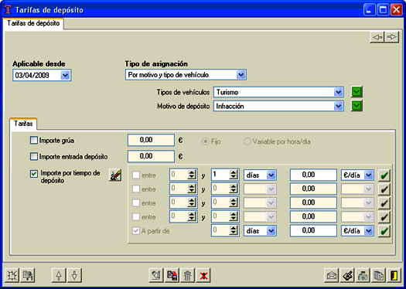The height and width of the screenshot is (289, 406).
Task: Click the green button beside Tipos de vehículos
Action: pyautogui.click(x=357, y=92)
